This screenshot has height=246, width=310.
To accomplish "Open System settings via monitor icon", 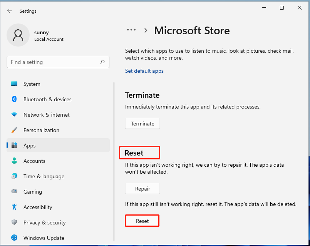I will (x=14, y=84).
